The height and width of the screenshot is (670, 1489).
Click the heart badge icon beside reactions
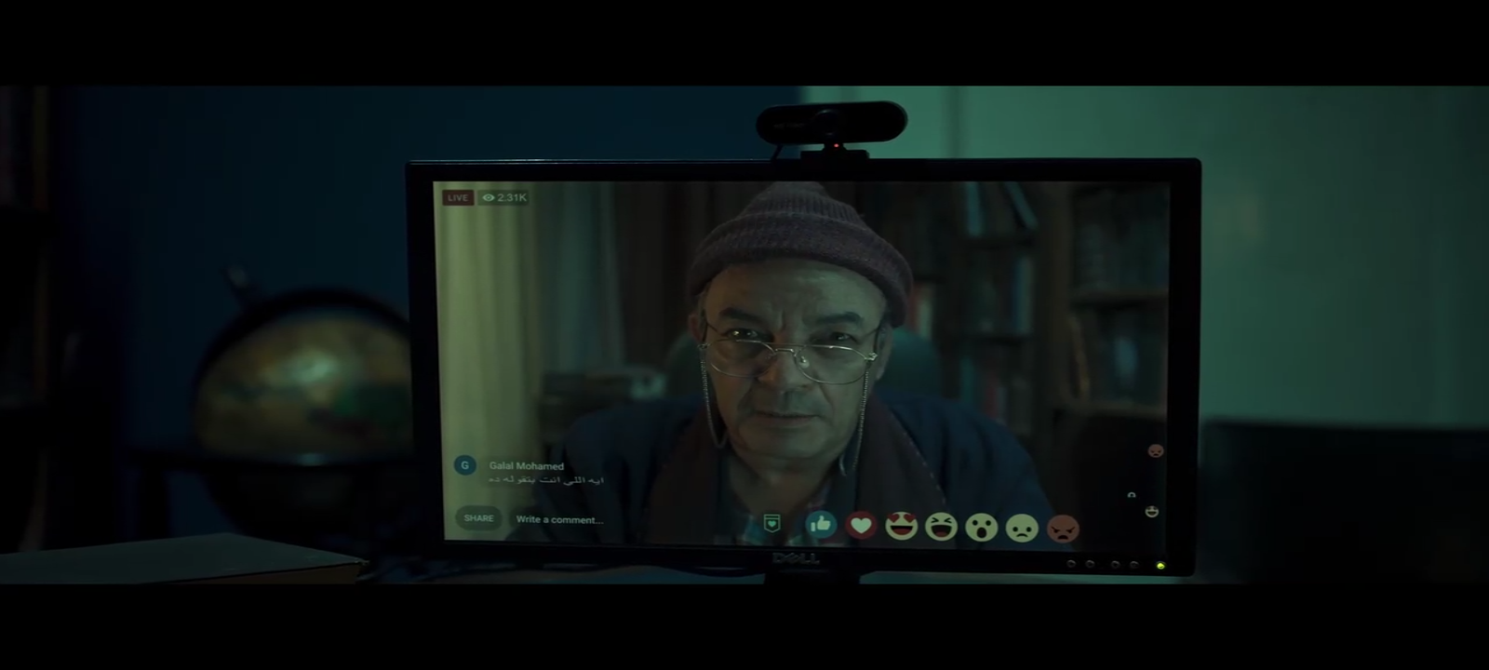click(x=771, y=523)
